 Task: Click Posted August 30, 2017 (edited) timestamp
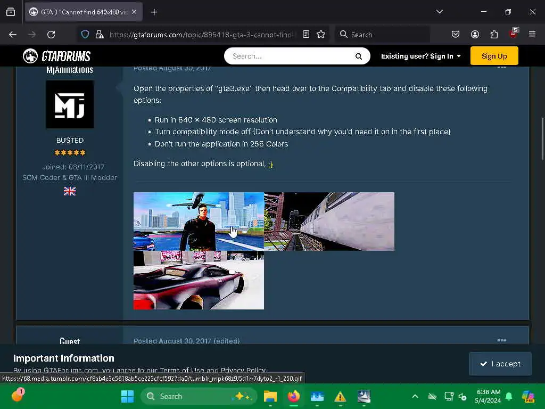[187, 341]
